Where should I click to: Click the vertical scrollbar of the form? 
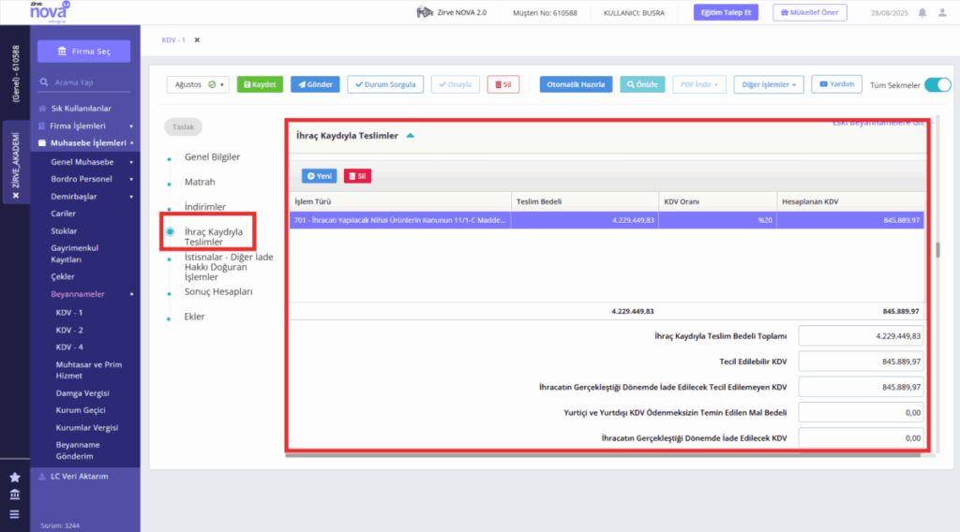click(937, 249)
